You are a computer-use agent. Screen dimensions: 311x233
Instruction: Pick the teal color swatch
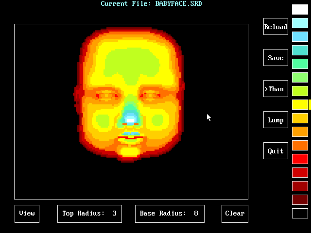tap(300, 50)
